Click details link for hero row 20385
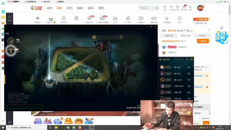The height and width of the screenshot is (130, 231). click(189, 86)
